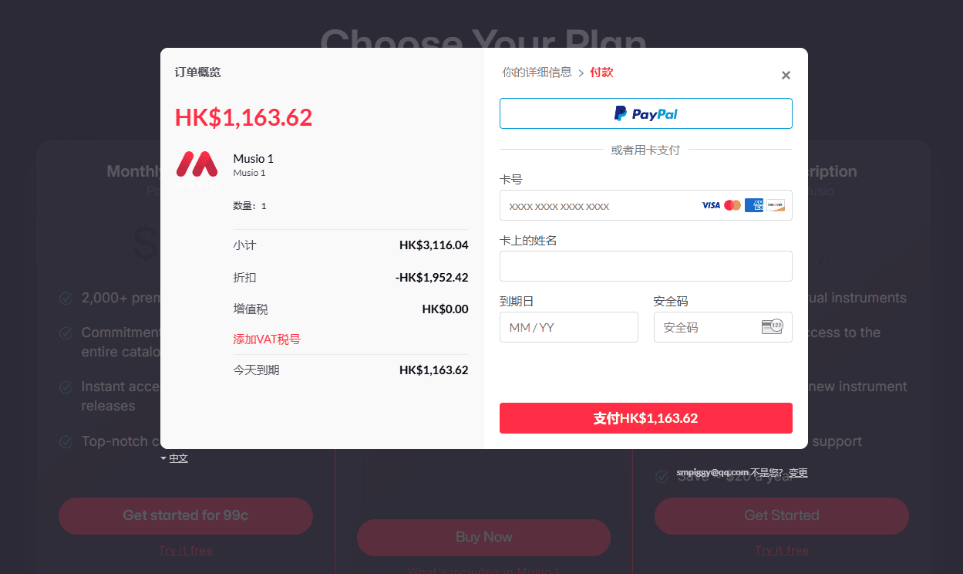Go back to 你的详细信息 step
The width and height of the screenshot is (963, 574).
537,73
